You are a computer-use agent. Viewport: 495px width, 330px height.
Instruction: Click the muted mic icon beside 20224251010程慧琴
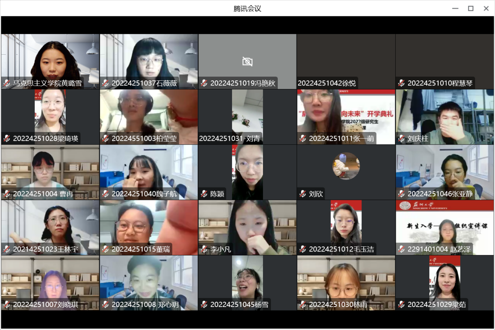(401, 83)
